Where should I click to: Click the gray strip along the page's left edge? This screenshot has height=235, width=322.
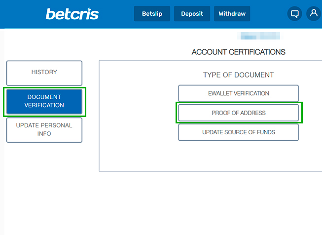[x=2, y=132]
